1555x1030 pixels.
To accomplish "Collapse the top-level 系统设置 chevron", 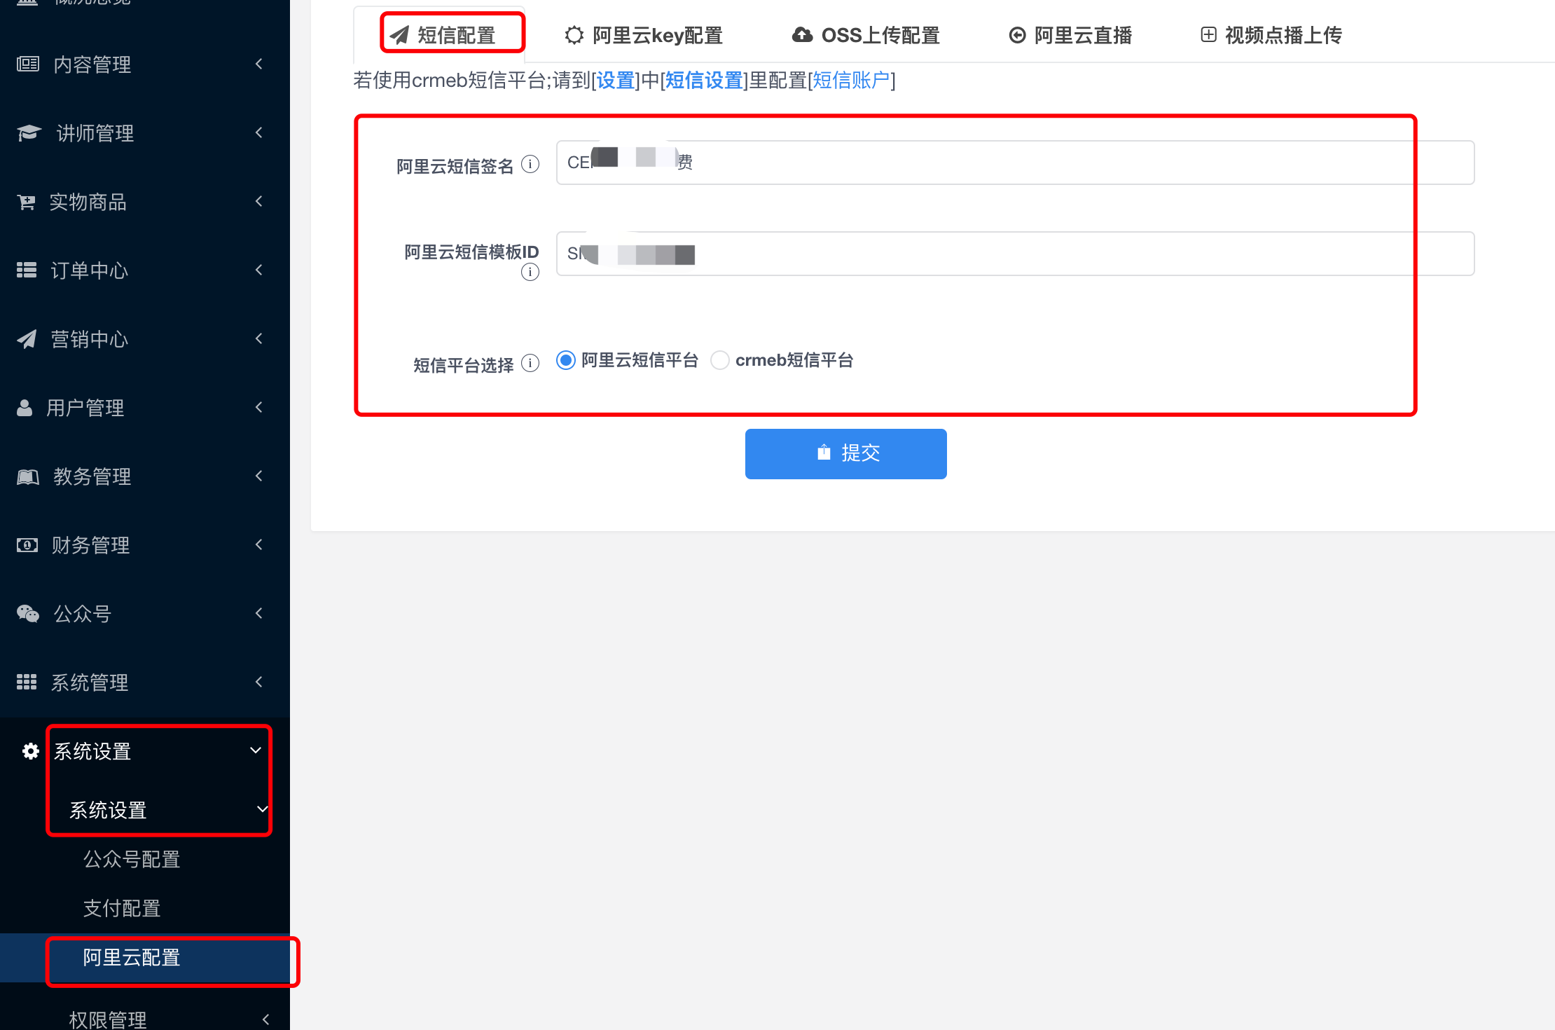I will point(256,750).
